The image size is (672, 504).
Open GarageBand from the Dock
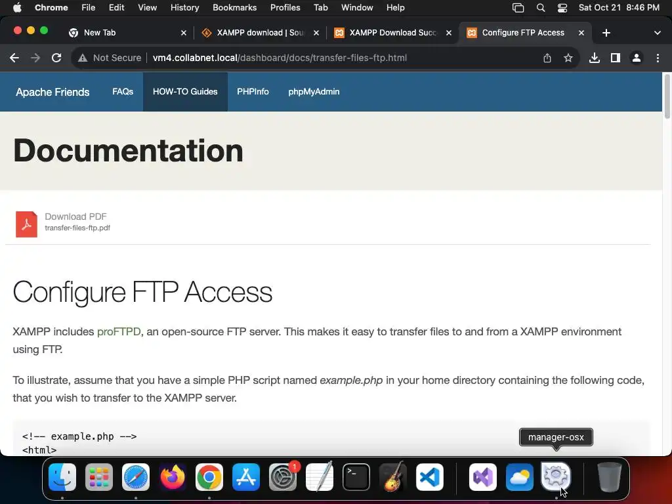[393, 477]
